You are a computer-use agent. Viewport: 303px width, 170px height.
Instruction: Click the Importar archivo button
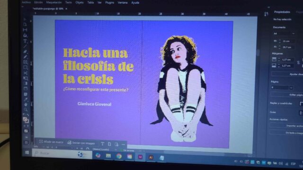pos(286,126)
